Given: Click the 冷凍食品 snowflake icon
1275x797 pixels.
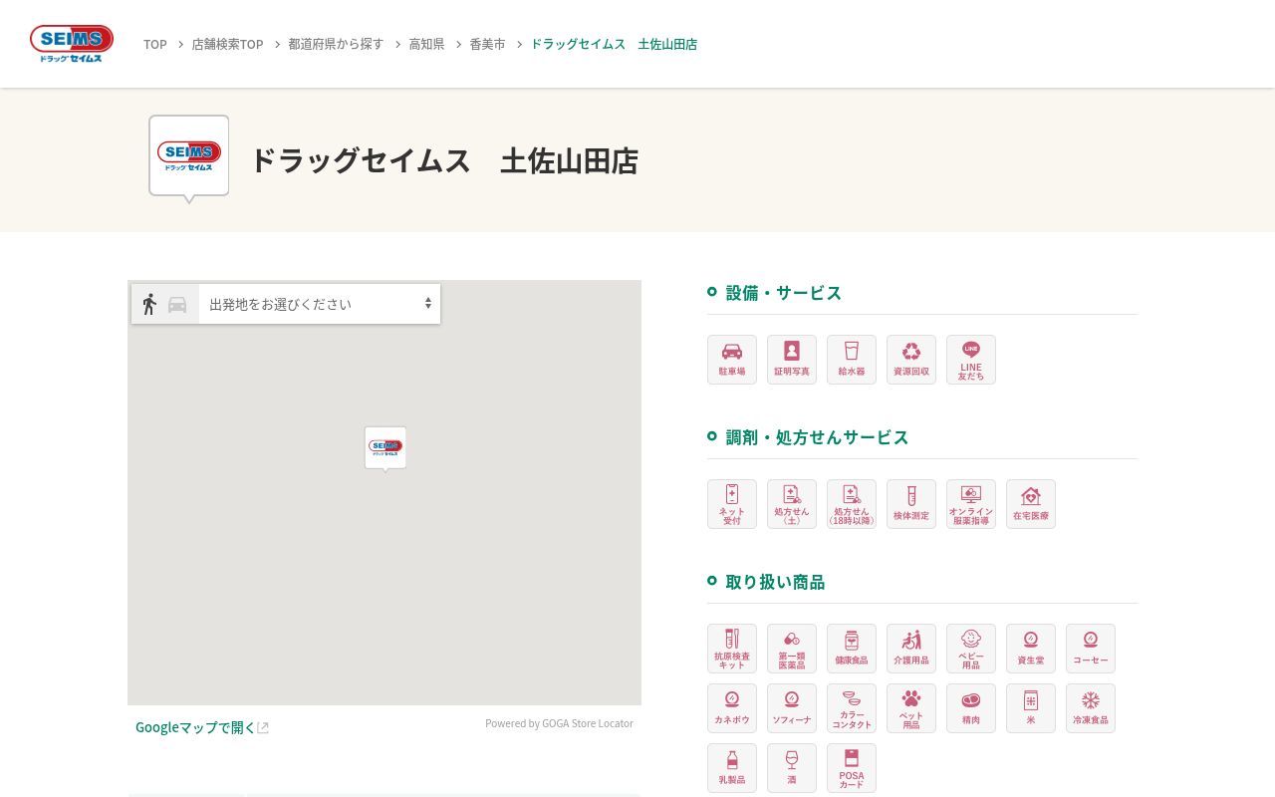Looking at the screenshot, I should [1091, 708].
